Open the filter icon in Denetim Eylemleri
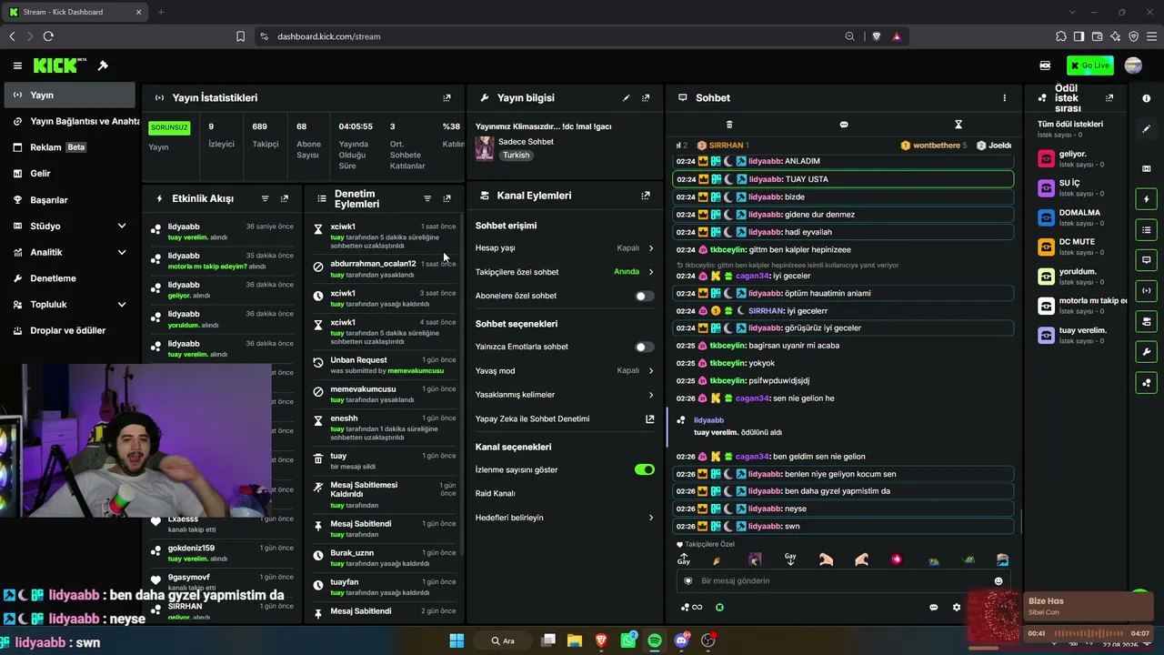This screenshot has width=1164, height=655. click(x=427, y=198)
